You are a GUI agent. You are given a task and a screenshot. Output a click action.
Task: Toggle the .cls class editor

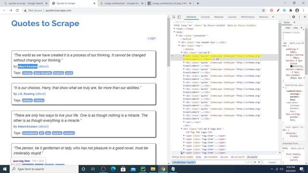tap(295, 28)
